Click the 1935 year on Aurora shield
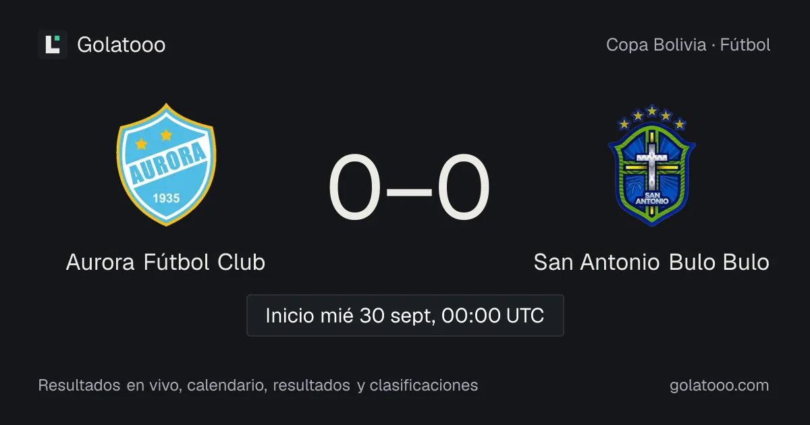The width and height of the screenshot is (810, 425). click(166, 199)
